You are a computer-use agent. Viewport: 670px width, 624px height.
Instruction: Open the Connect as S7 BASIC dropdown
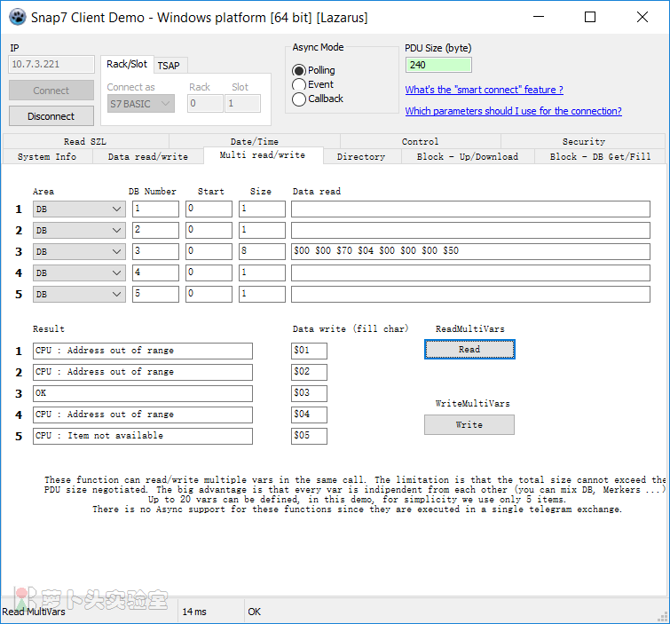tap(141, 104)
